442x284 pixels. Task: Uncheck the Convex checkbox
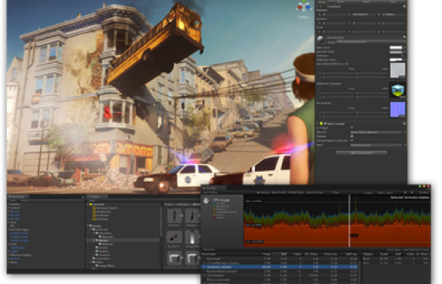[x=352, y=136]
